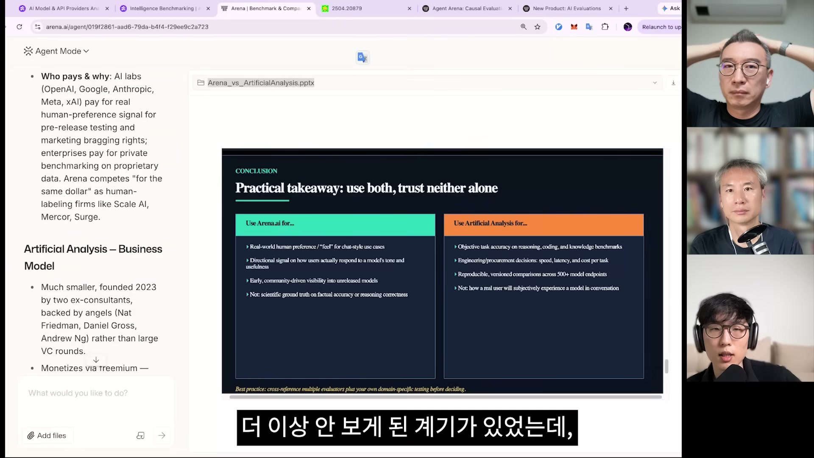
Task: Close the 2504.20879 tab
Action: pyautogui.click(x=410, y=8)
